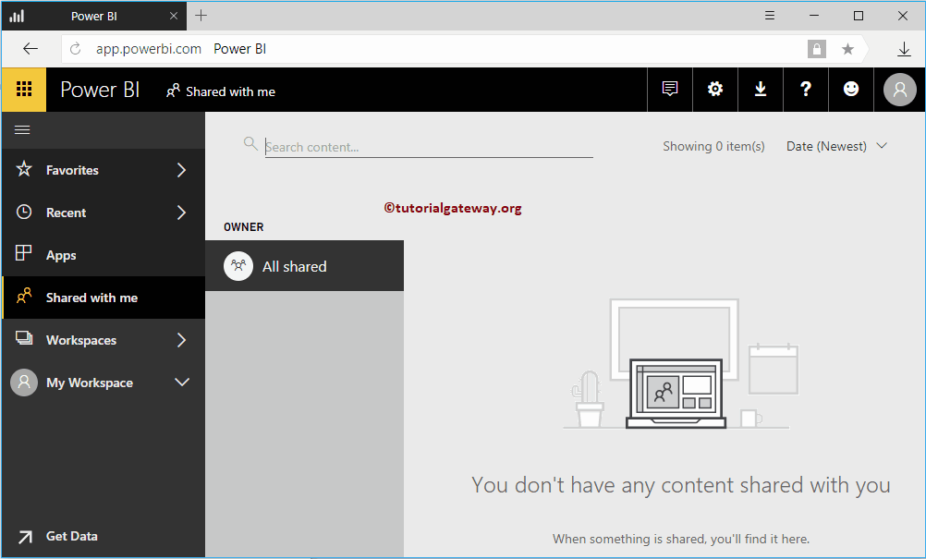Viewport: 926px width, 559px height.
Task: Open the notifications icon in the header
Action: click(669, 89)
